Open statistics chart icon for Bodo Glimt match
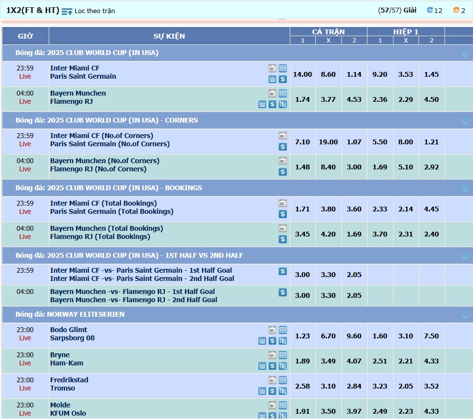This screenshot has width=473, height=419. (x=262, y=341)
